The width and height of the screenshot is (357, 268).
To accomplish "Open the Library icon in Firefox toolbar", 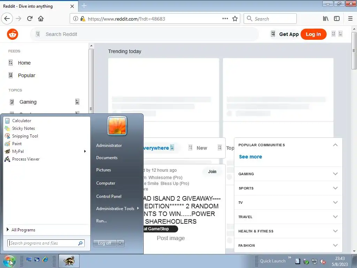I will click(326, 19).
